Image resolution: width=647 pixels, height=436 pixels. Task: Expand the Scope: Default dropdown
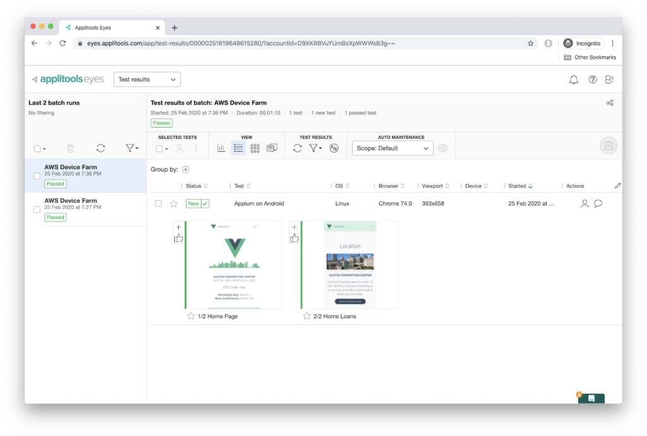coord(392,148)
